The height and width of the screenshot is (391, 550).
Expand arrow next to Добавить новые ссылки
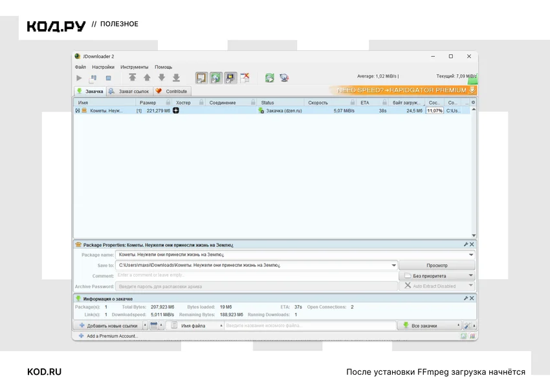point(145,326)
